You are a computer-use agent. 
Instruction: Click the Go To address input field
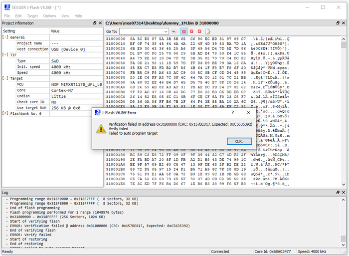coord(142,31)
